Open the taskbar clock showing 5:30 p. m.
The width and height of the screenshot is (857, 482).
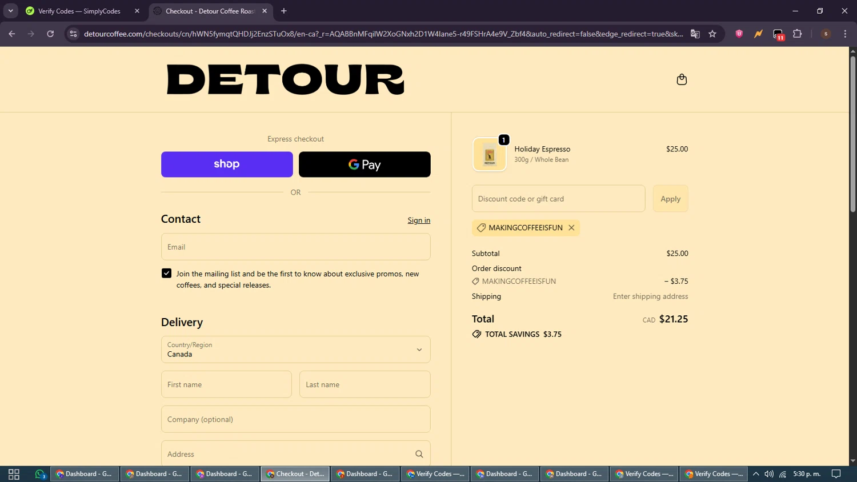click(807, 474)
